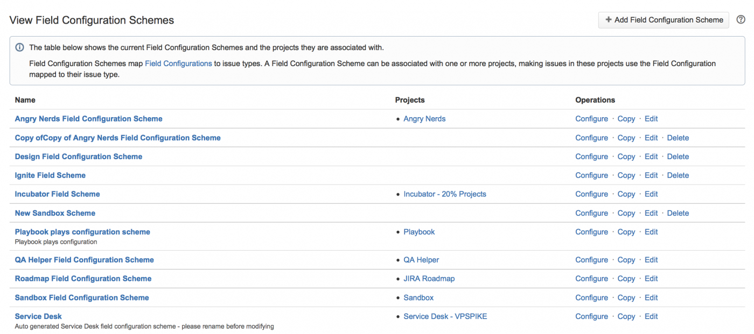Open Angry Nerds Field Configuration Scheme
754x334 pixels.
coord(88,119)
